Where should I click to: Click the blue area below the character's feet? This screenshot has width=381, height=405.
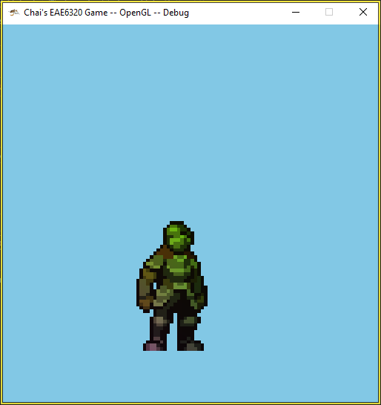coord(190,376)
